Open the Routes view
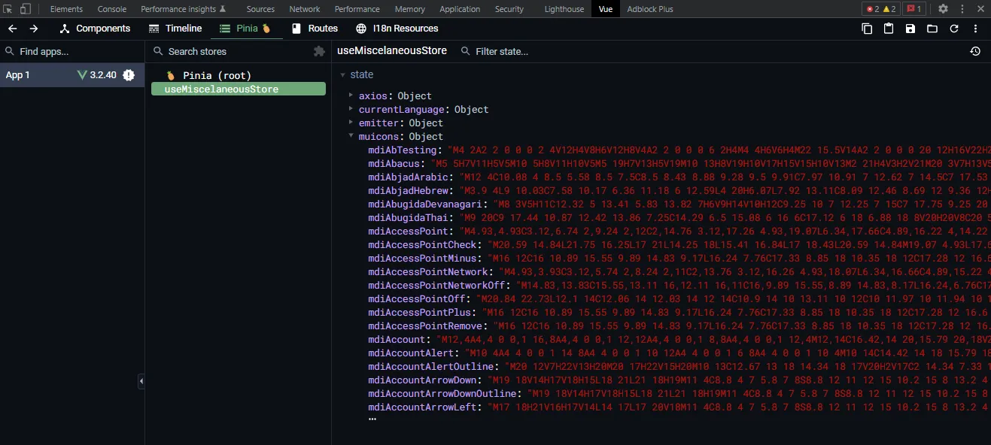The width and height of the screenshot is (991, 445). [x=315, y=29]
